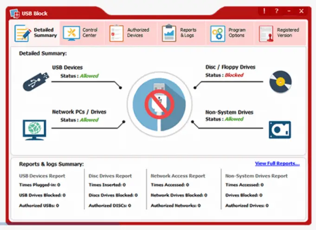Click the View Full Reports link
Screen dimensions: 316x230
(277, 164)
